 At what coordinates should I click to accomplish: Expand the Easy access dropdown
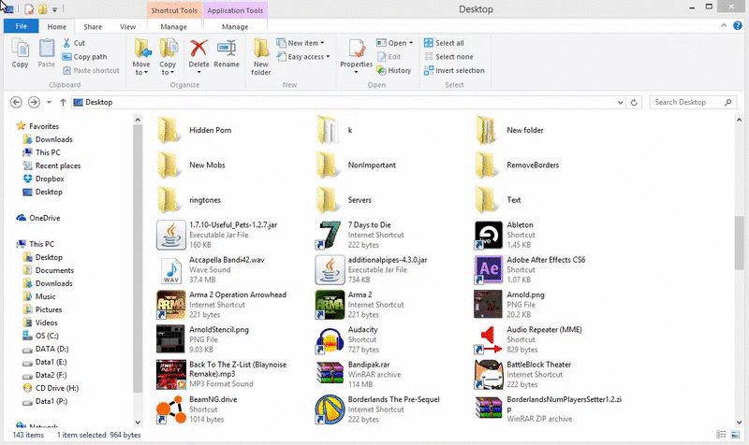[x=303, y=57]
